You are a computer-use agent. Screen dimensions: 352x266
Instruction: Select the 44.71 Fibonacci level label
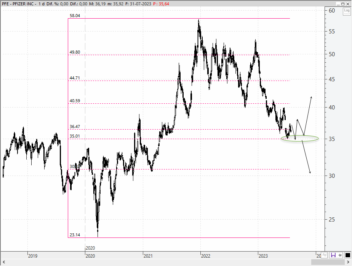(75, 78)
